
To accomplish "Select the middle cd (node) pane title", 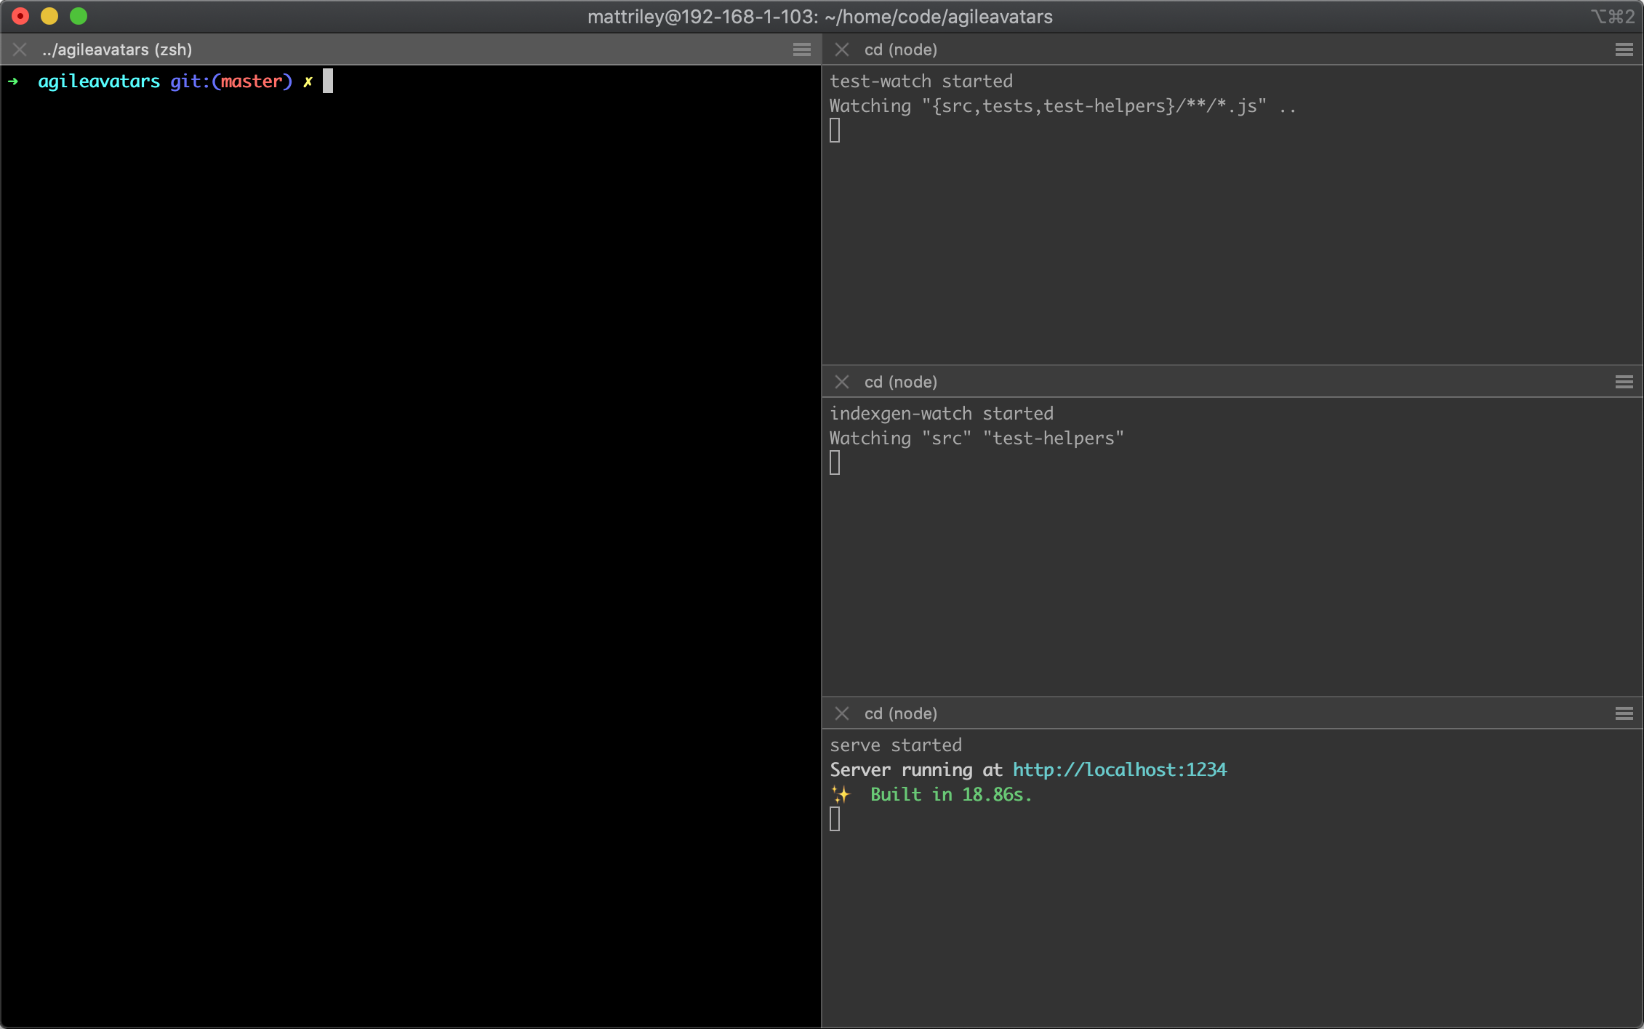I will click(x=900, y=382).
